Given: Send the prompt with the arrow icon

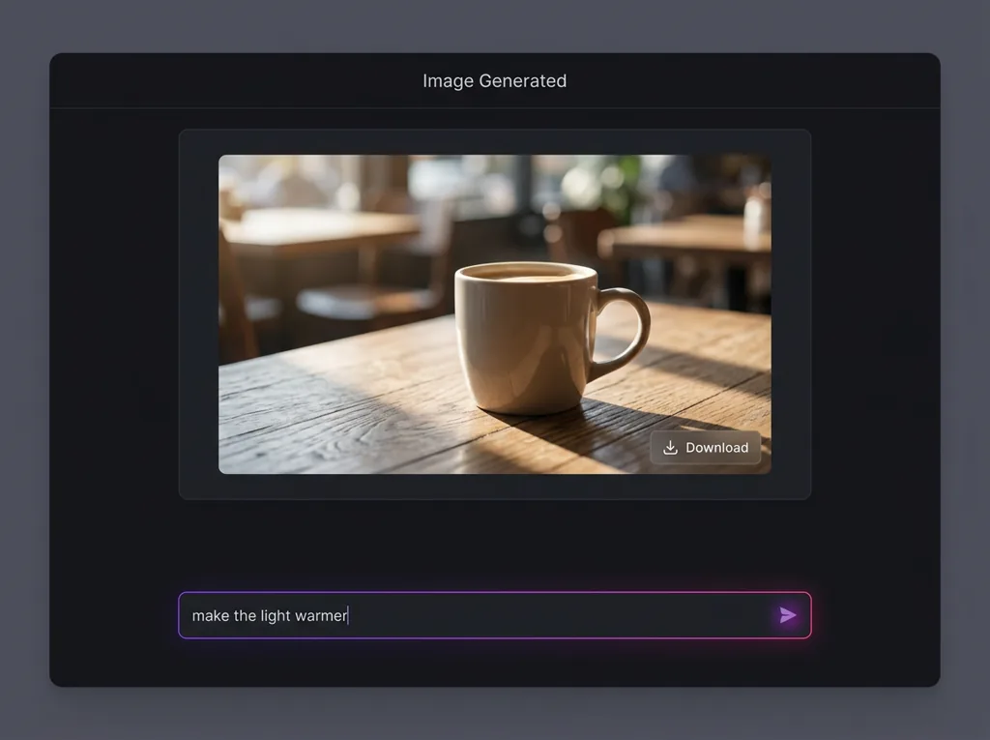Looking at the screenshot, I should [787, 615].
